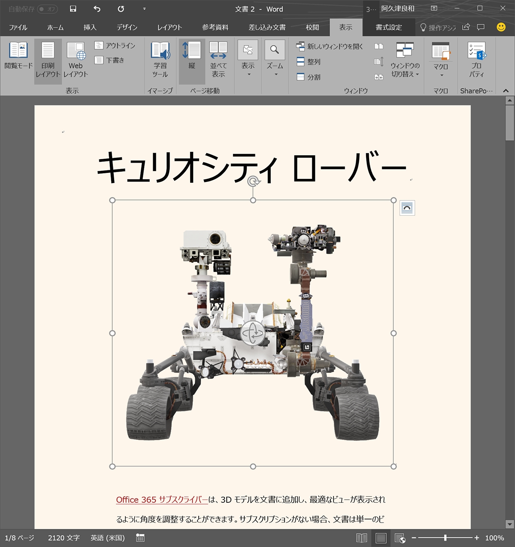
Task: Click the New Window (新しいウィンドウを開く) button
Action: tap(330, 46)
